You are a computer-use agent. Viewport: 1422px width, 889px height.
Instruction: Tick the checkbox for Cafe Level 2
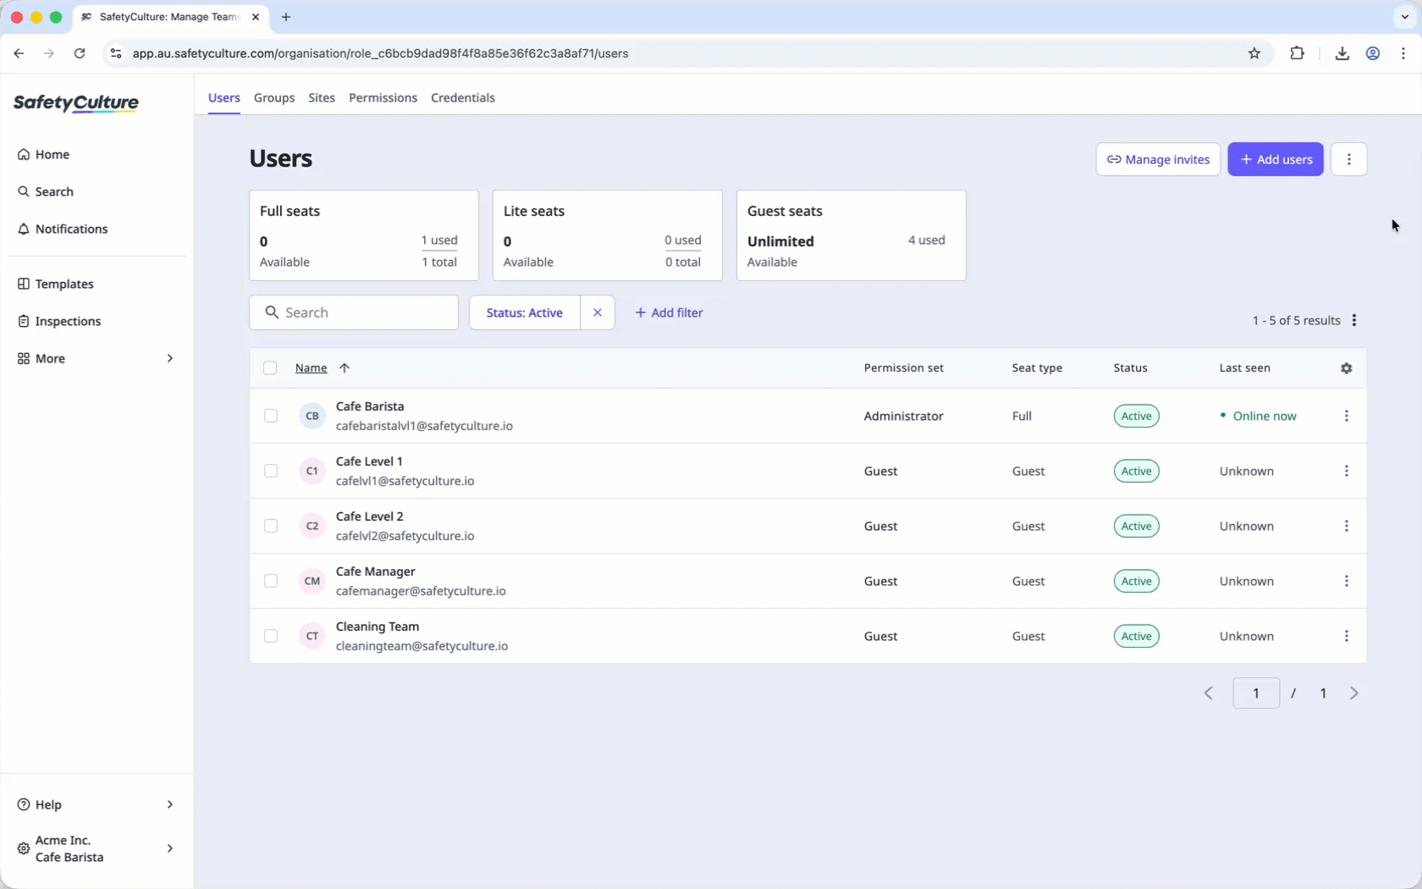coord(271,526)
